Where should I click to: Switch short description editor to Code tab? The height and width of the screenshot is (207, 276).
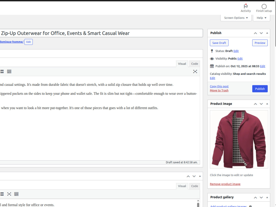pos(195,186)
